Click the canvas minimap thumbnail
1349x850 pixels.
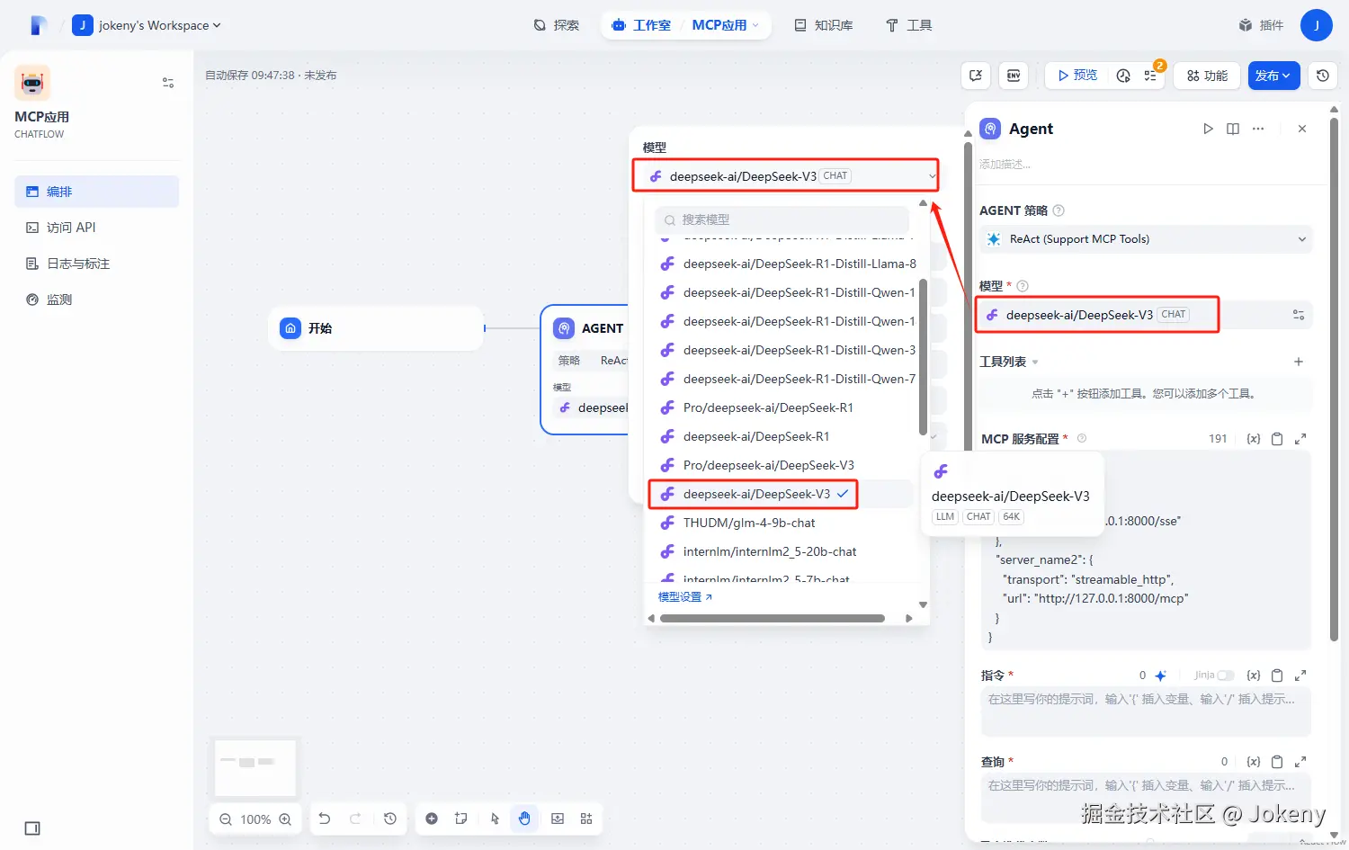[255, 768]
